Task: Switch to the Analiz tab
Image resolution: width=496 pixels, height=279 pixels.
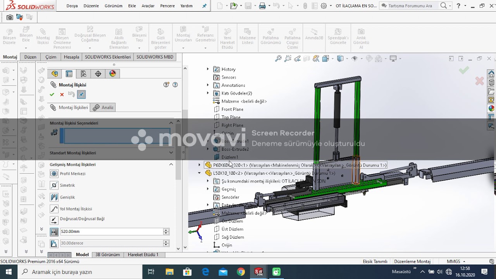Action: pos(103,107)
